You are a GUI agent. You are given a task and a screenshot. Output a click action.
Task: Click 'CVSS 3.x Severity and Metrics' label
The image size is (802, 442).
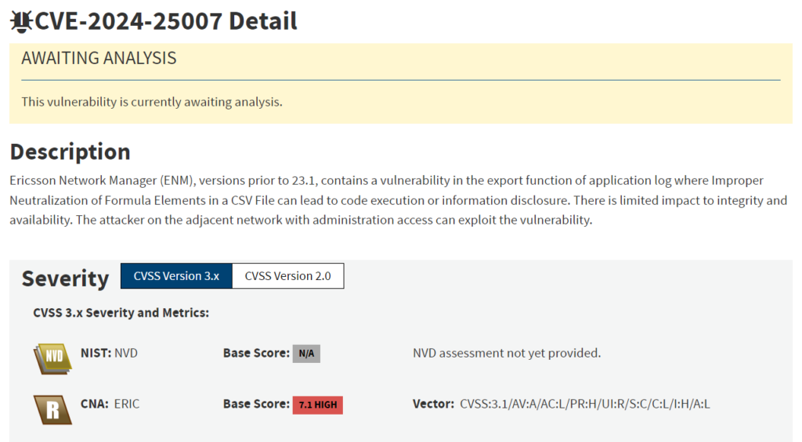pyautogui.click(x=121, y=313)
